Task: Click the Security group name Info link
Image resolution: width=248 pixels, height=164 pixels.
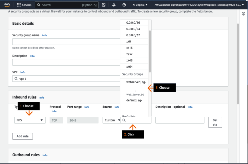Action: tap(44, 35)
